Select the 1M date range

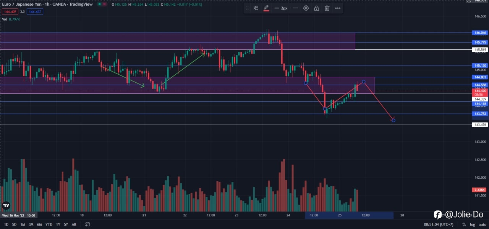click(x=23, y=224)
